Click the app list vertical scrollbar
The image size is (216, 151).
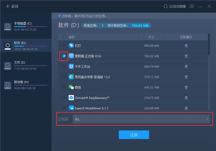209,44
